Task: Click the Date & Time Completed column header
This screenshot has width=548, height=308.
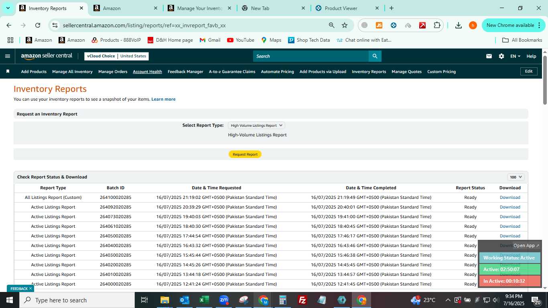Action: (371, 188)
